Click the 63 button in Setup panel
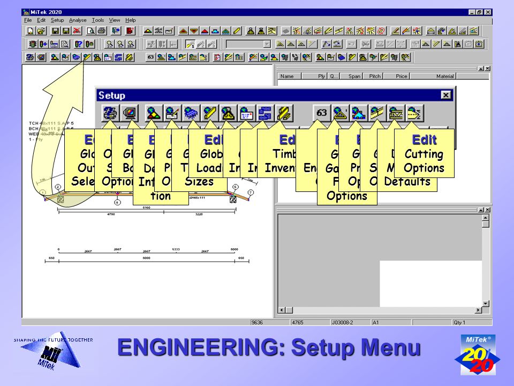This screenshot has width=514, height=386. tap(321, 113)
